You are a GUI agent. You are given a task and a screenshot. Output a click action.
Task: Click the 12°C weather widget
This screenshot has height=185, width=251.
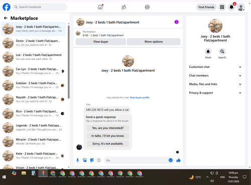(x=195, y=177)
